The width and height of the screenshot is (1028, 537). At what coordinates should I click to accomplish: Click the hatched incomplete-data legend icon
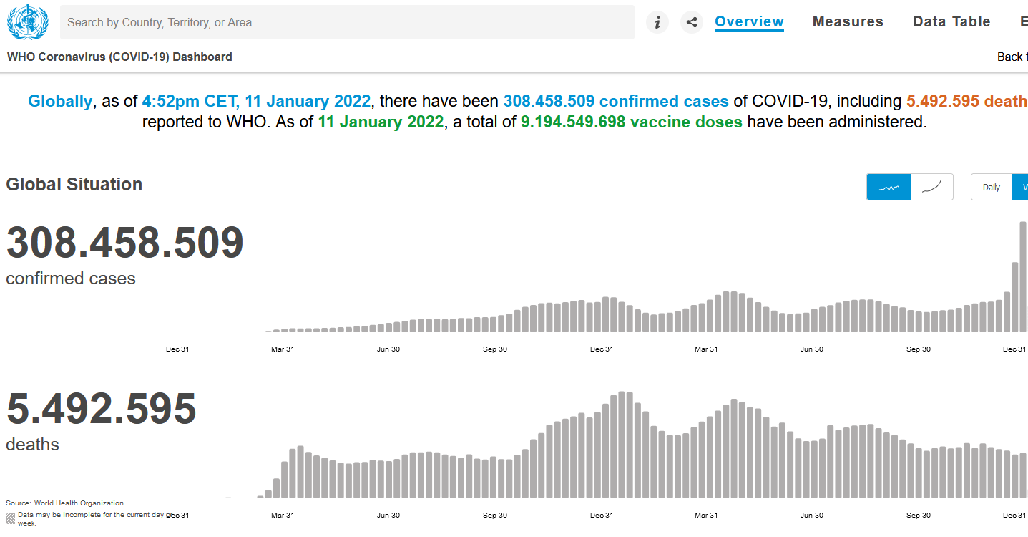11,518
